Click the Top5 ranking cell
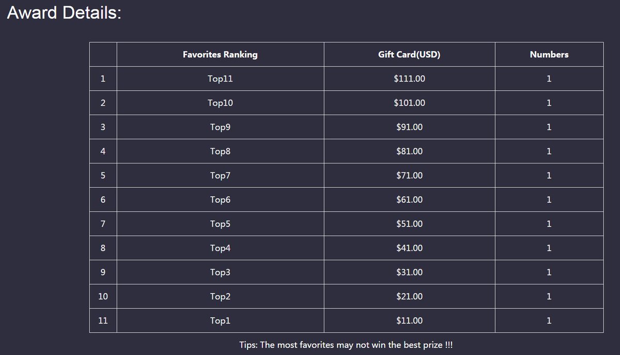Screen dimensions: 620x355 coord(220,224)
